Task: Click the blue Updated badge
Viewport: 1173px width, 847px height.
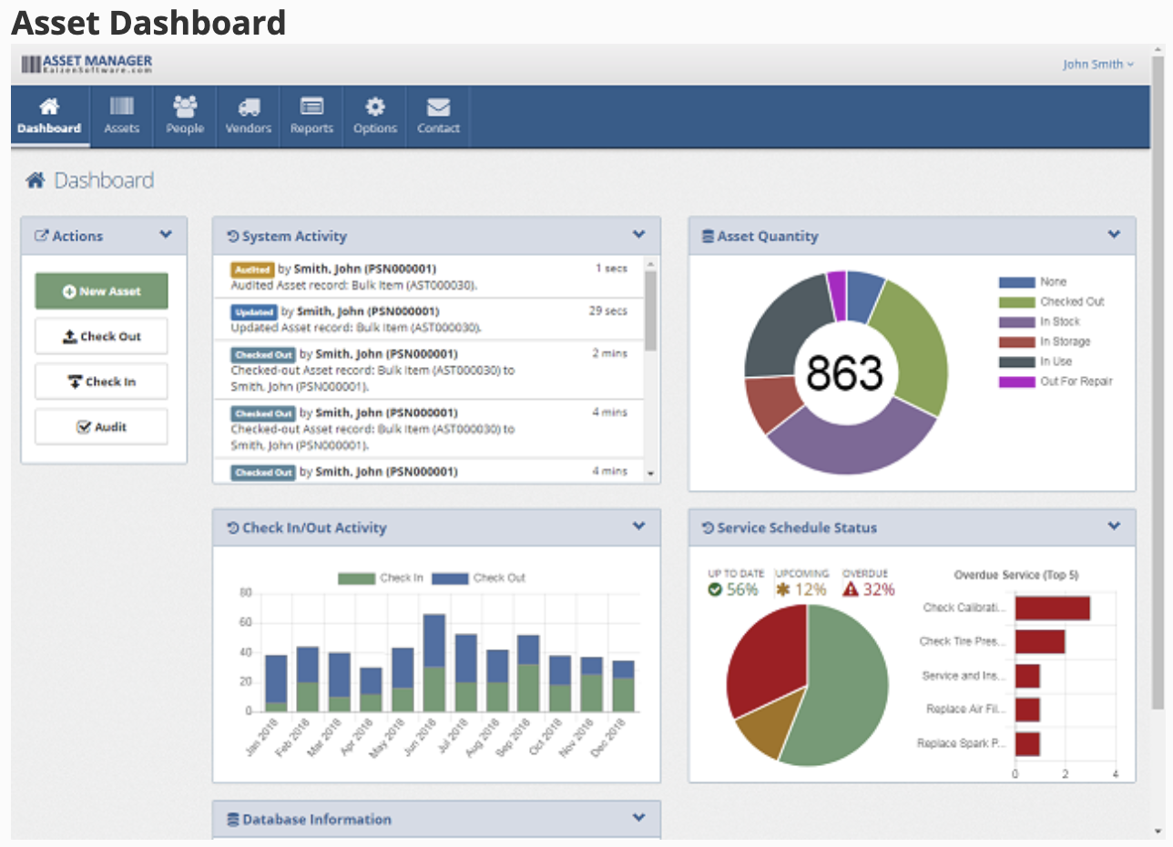Action: (253, 311)
